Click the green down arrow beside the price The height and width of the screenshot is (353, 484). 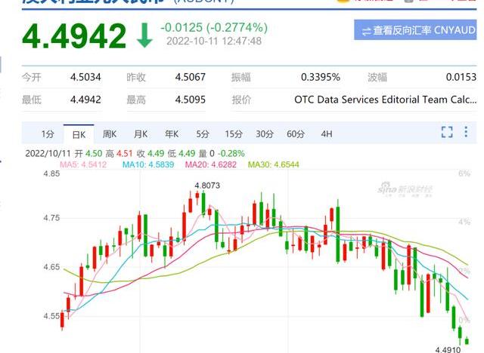pyautogui.click(x=144, y=36)
